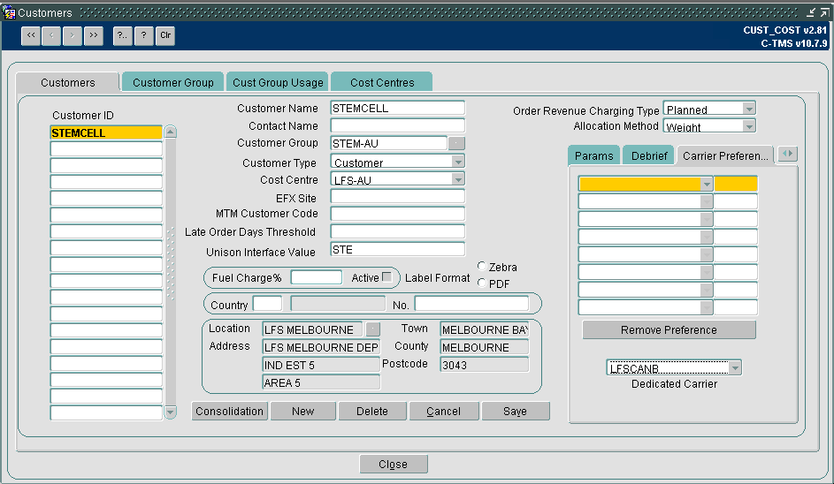Switch to Customers tab

point(67,82)
